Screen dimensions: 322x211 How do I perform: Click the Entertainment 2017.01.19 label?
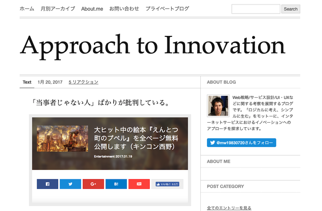pyautogui.click(x=113, y=156)
